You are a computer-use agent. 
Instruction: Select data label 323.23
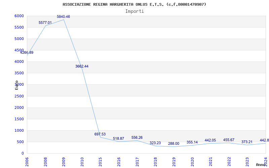pos(155,143)
